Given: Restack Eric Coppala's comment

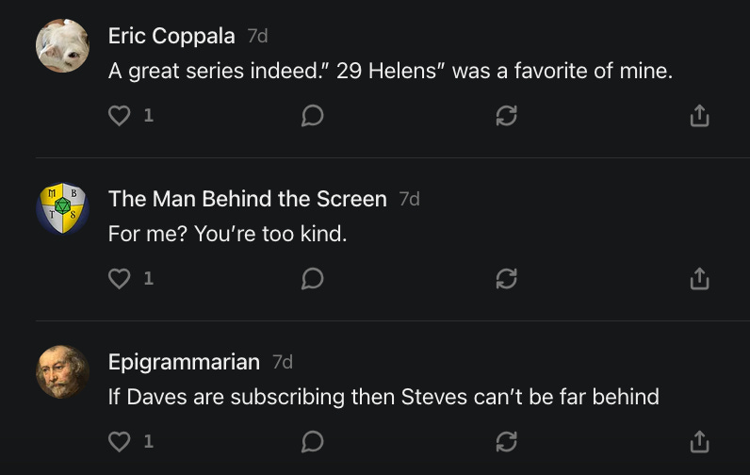Looking at the screenshot, I should pos(506,116).
